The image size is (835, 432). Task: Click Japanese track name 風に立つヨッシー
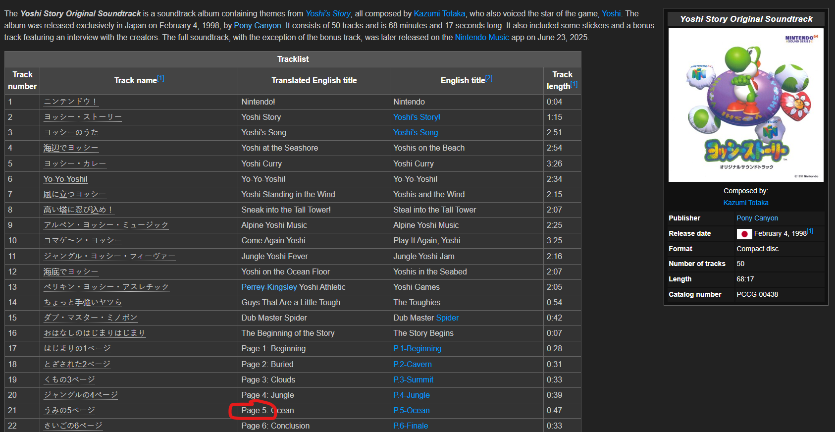pyautogui.click(x=75, y=194)
